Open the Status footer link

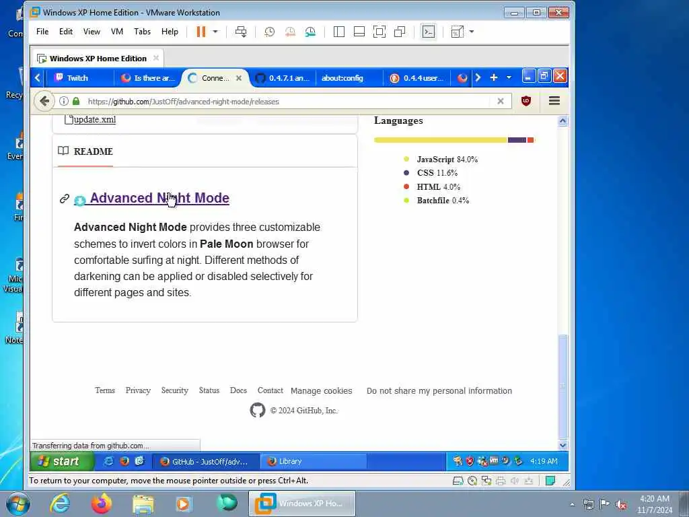click(x=209, y=390)
